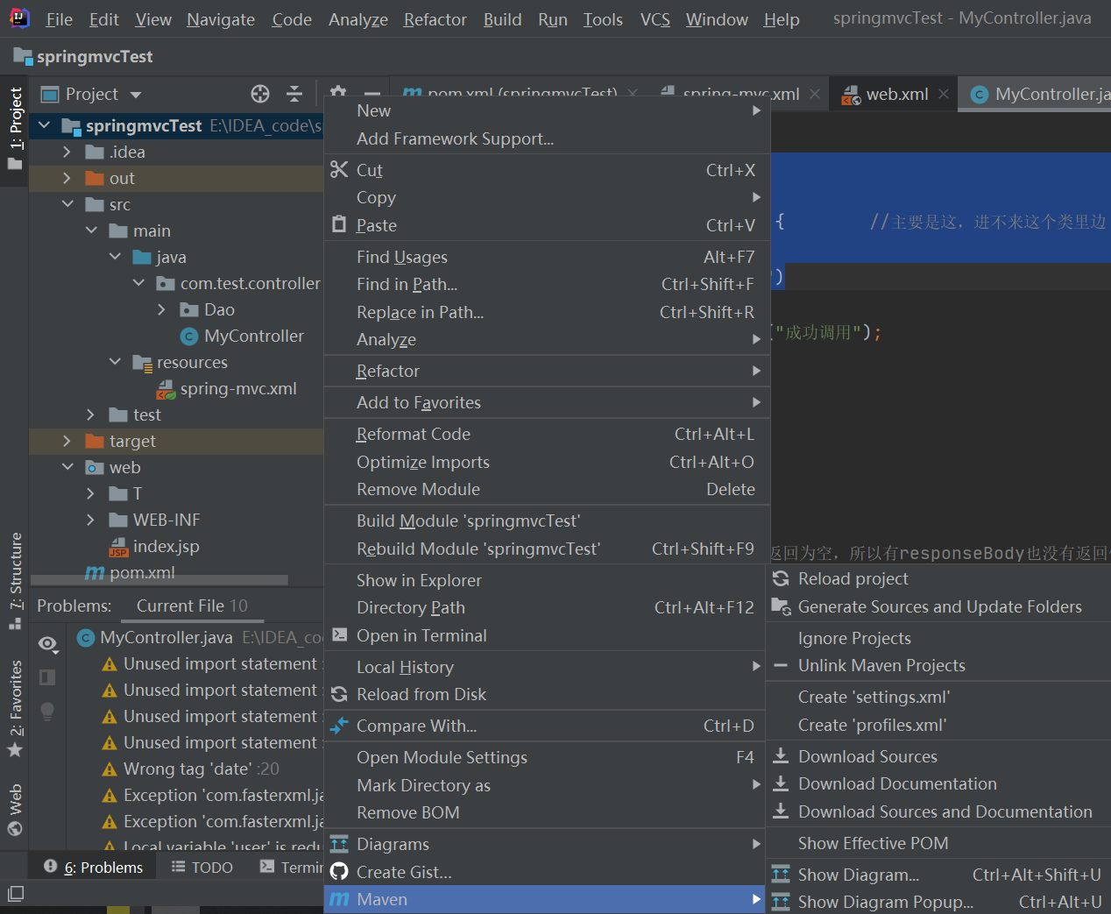Open the Favorites tool window stripe
This screenshot has height=914, width=1111.
pyautogui.click(x=15, y=708)
